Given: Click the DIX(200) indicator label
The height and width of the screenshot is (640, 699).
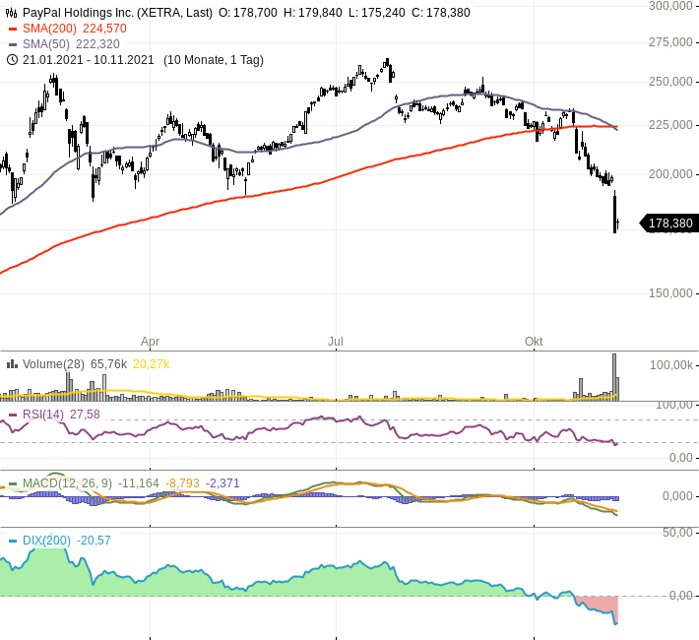Looking at the screenshot, I should tap(47, 541).
